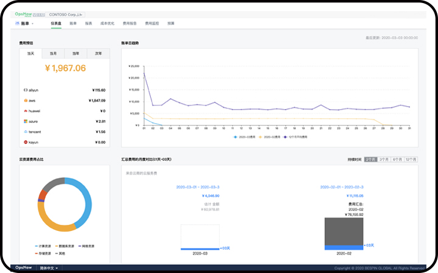Screen dimensions: 438x273
Task: Click the gray 2020-02 bar
Action: (x=344, y=232)
